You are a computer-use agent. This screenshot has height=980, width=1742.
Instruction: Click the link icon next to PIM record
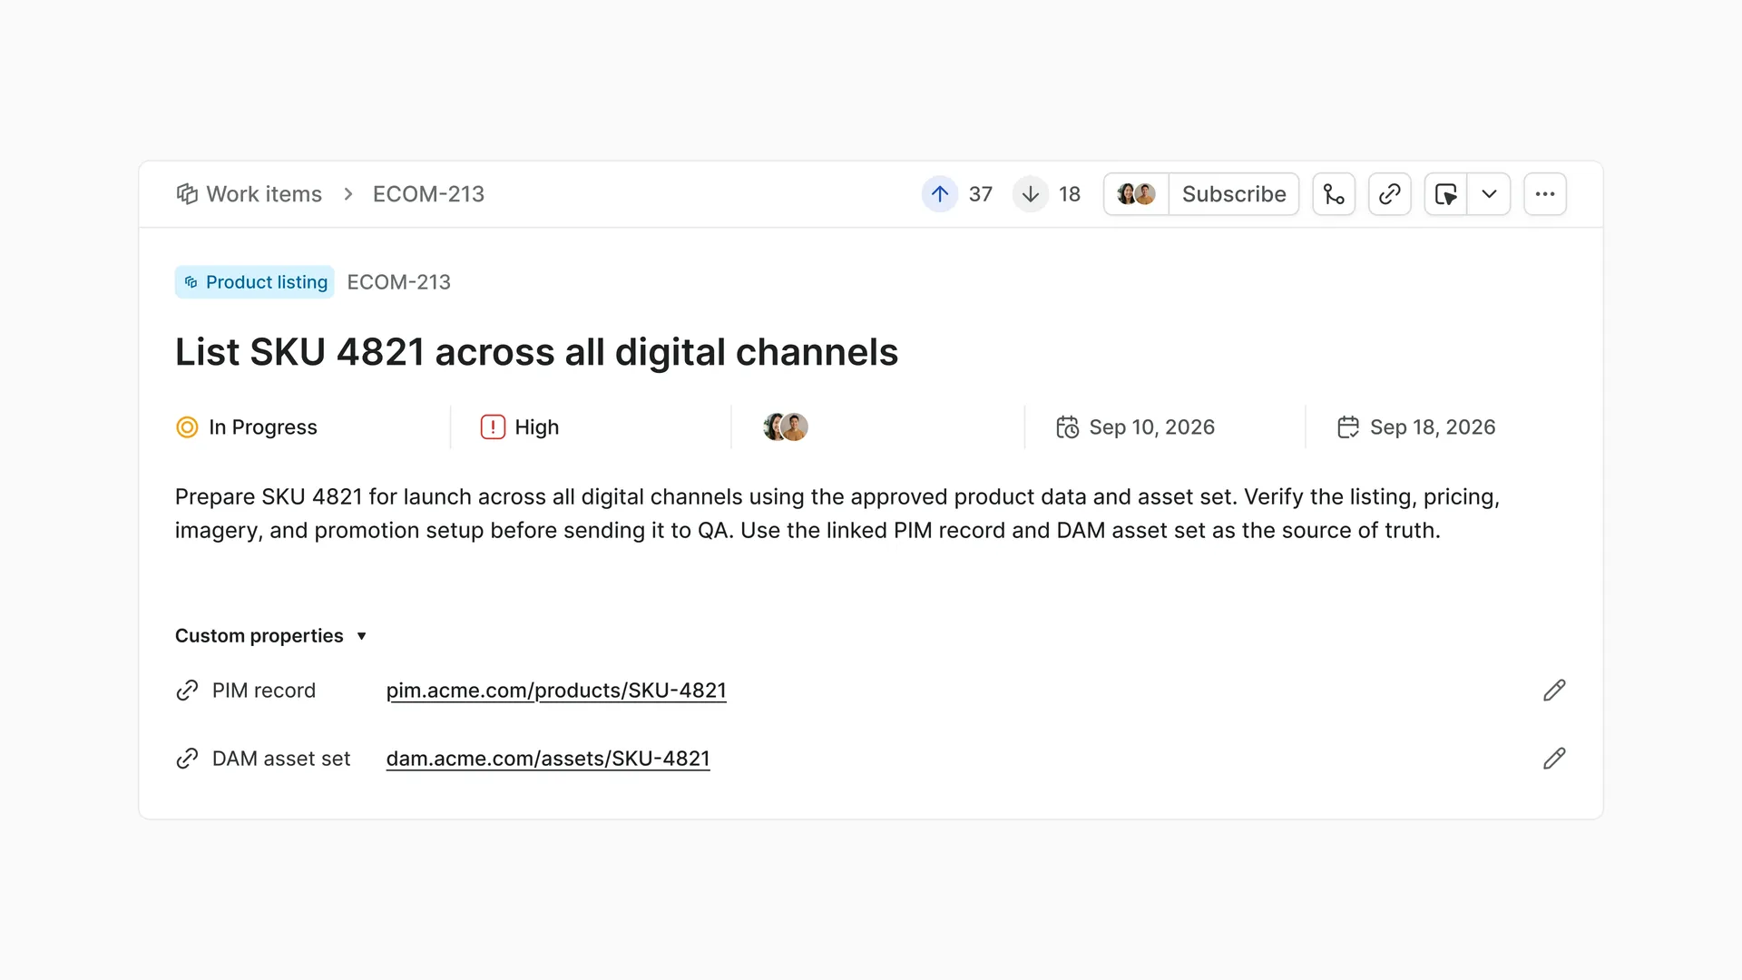pos(187,691)
